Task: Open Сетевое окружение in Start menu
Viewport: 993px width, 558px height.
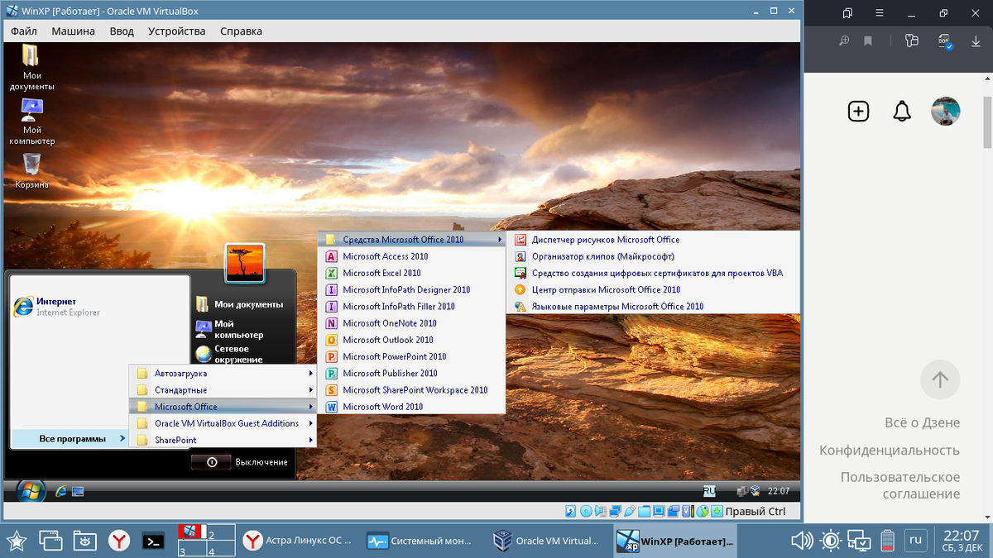Action: 240,354
